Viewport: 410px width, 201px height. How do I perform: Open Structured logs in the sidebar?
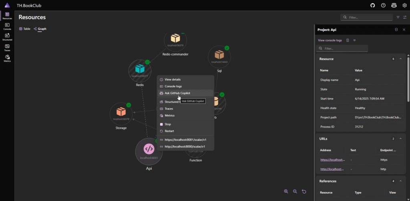click(7, 37)
